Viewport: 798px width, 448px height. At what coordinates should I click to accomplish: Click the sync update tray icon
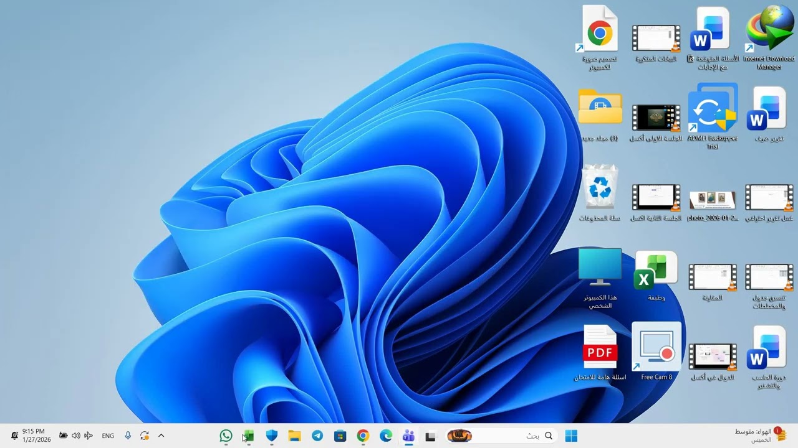[145, 436]
